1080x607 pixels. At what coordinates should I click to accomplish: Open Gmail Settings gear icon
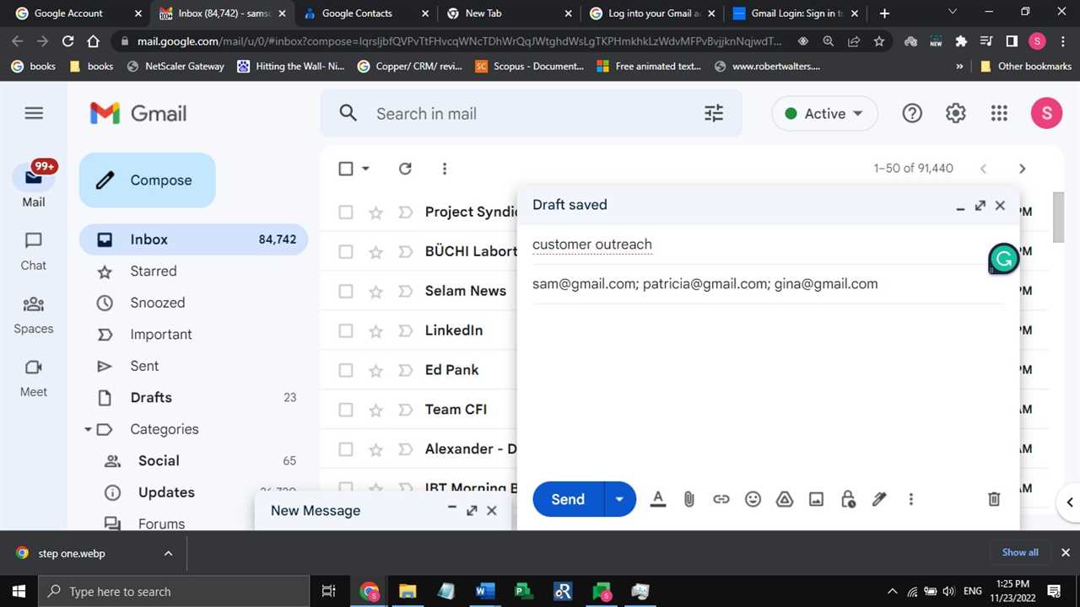point(955,114)
